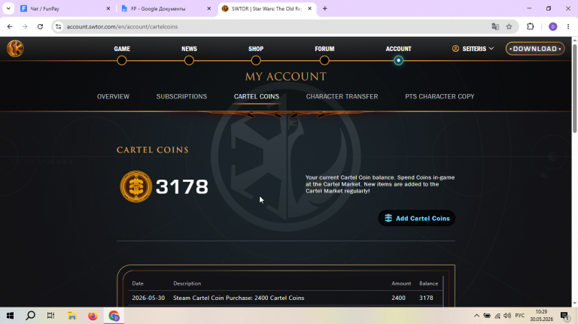Open the volume control tray icon
Viewport: 578px width, 324px height.
tap(507, 316)
